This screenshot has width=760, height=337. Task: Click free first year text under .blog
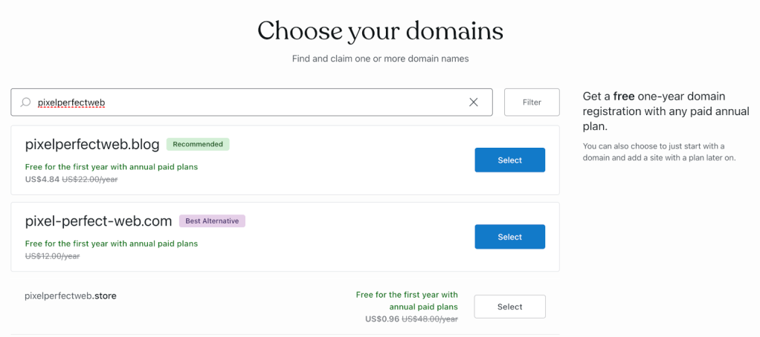tap(112, 167)
